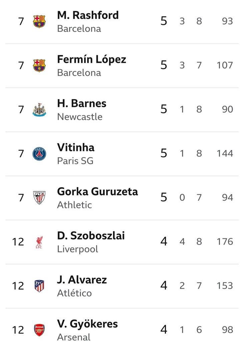Screen dimensions: 240x350
Task: Select the H. Barnes player name
Action: tap(82, 104)
